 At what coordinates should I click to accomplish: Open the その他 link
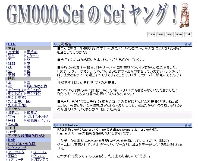click(x=13, y=124)
